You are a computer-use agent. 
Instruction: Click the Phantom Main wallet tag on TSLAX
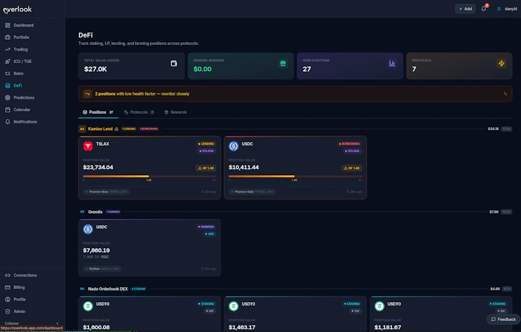click(x=106, y=191)
